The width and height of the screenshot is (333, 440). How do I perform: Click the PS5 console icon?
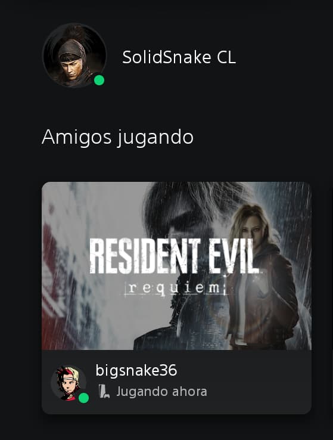click(x=104, y=391)
